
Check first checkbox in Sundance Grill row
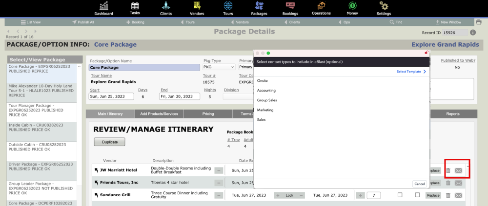click(x=400, y=195)
